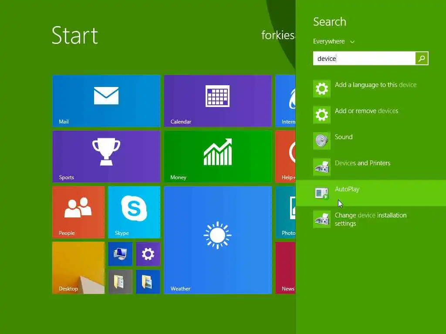This screenshot has width=446, height=334.
Task: Click the gear icon beside Add a language
Action: click(x=322, y=89)
